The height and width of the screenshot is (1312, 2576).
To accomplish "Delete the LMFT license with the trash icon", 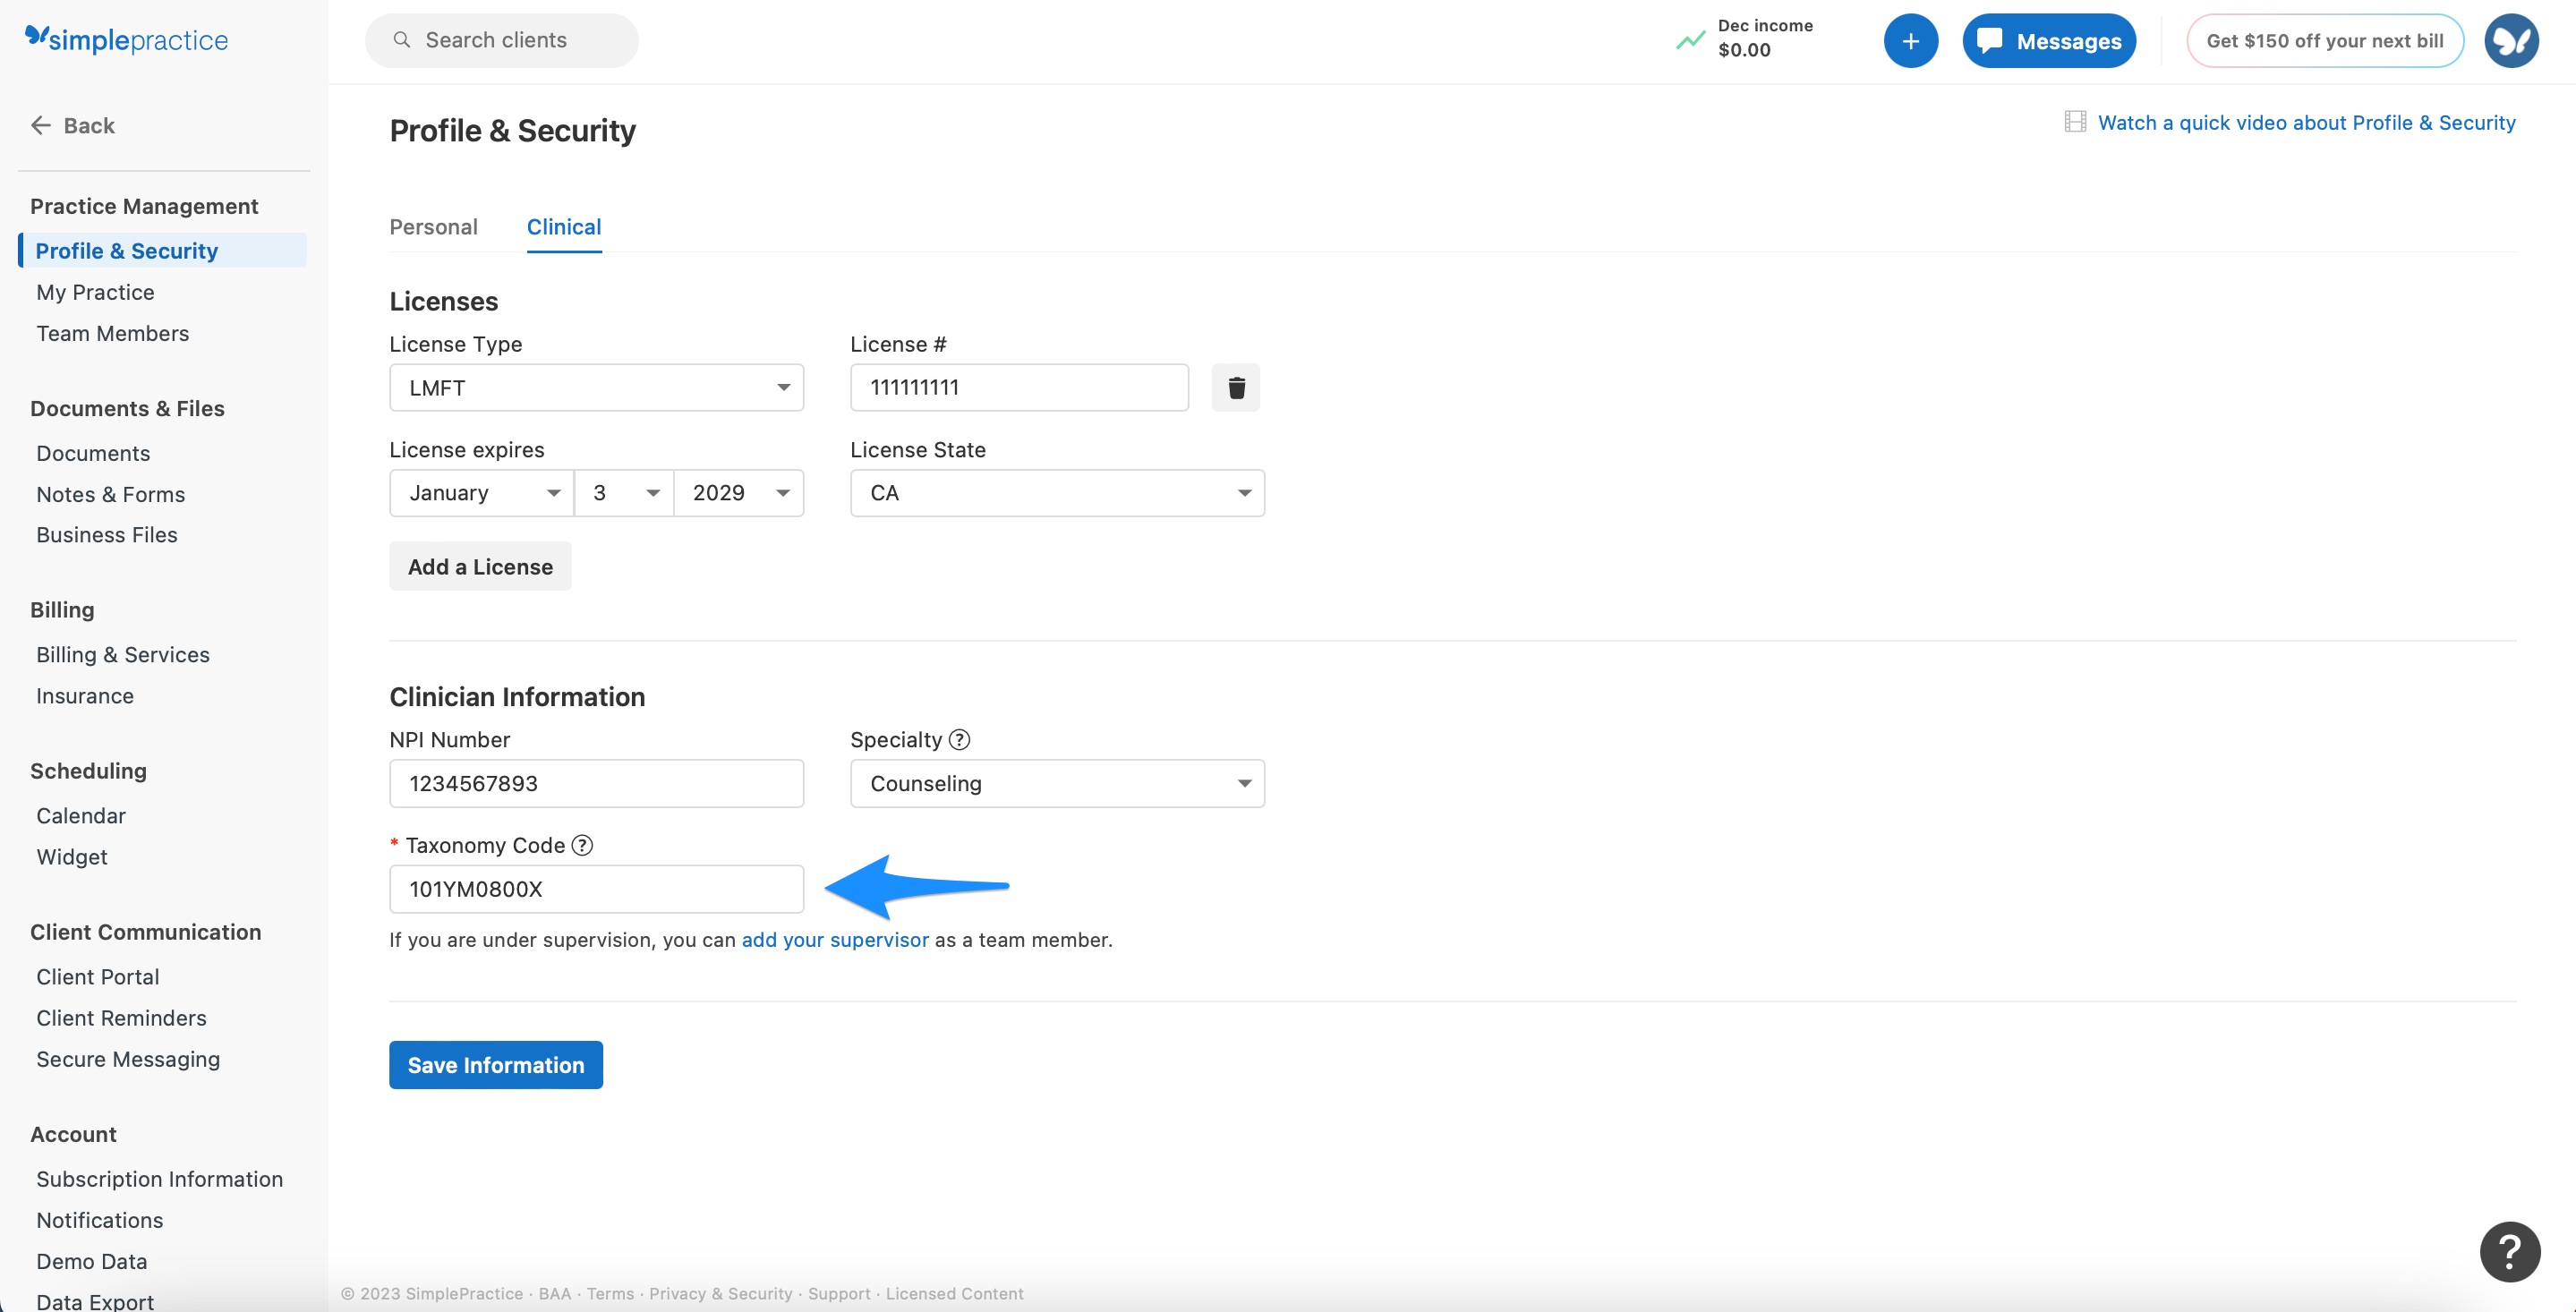I will click(1236, 387).
